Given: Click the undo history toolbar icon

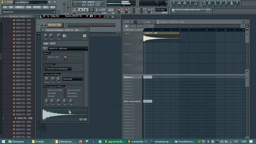Looking at the screenshot, I should [x=204, y=3].
